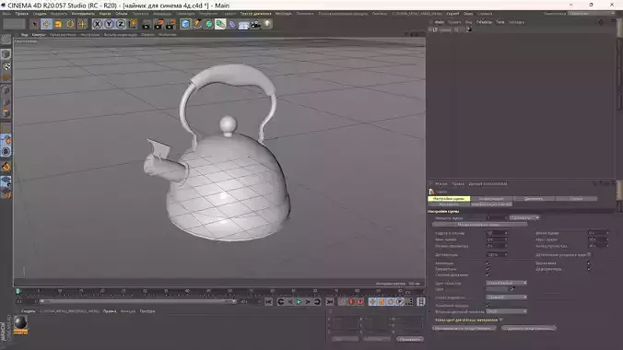Viewport: 623px width, 350px height.
Task: Open the purple deformer icon
Action: click(232, 24)
